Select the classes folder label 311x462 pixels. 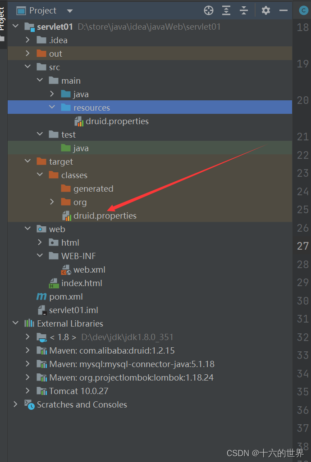[74, 175]
